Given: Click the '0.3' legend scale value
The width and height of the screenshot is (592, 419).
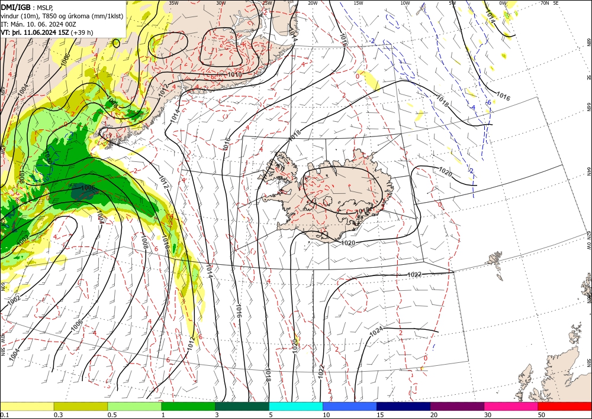Looking at the screenshot, I should point(58,415).
